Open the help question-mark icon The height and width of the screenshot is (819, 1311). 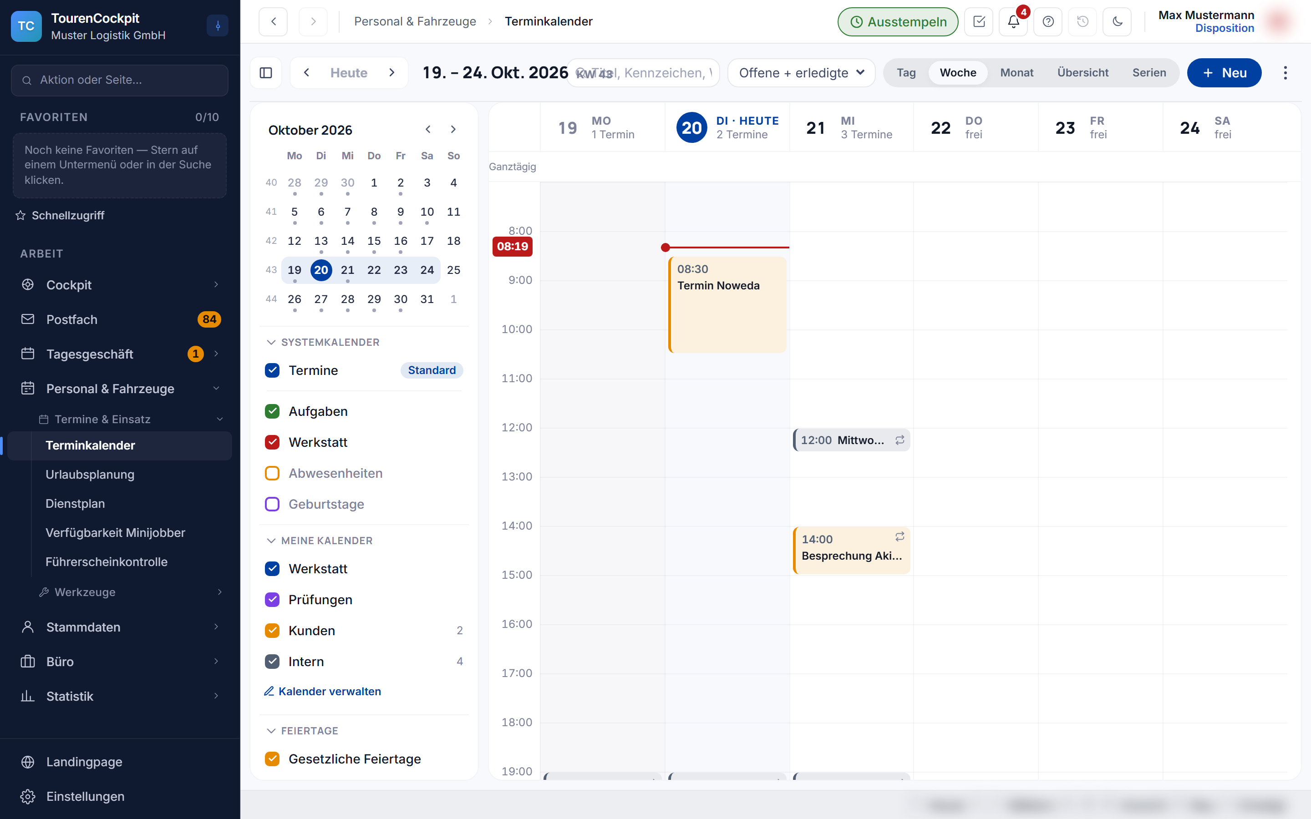point(1048,22)
